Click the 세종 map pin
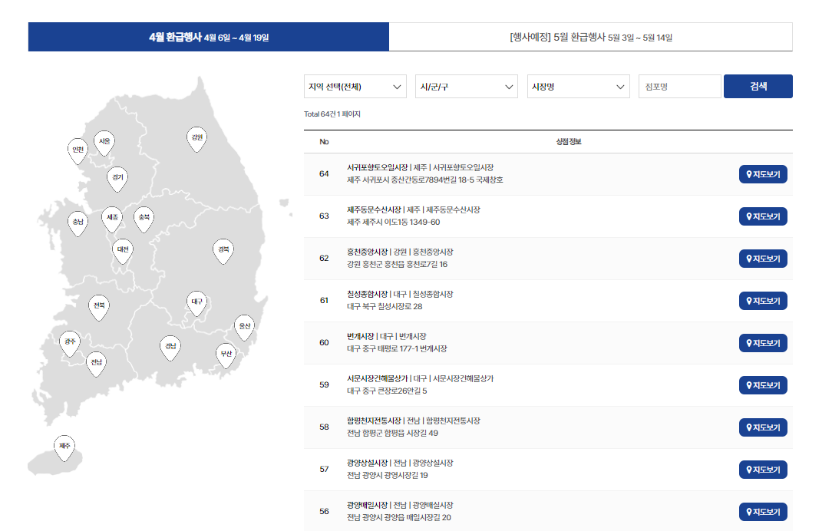The image size is (832, 531). point(111,219)
